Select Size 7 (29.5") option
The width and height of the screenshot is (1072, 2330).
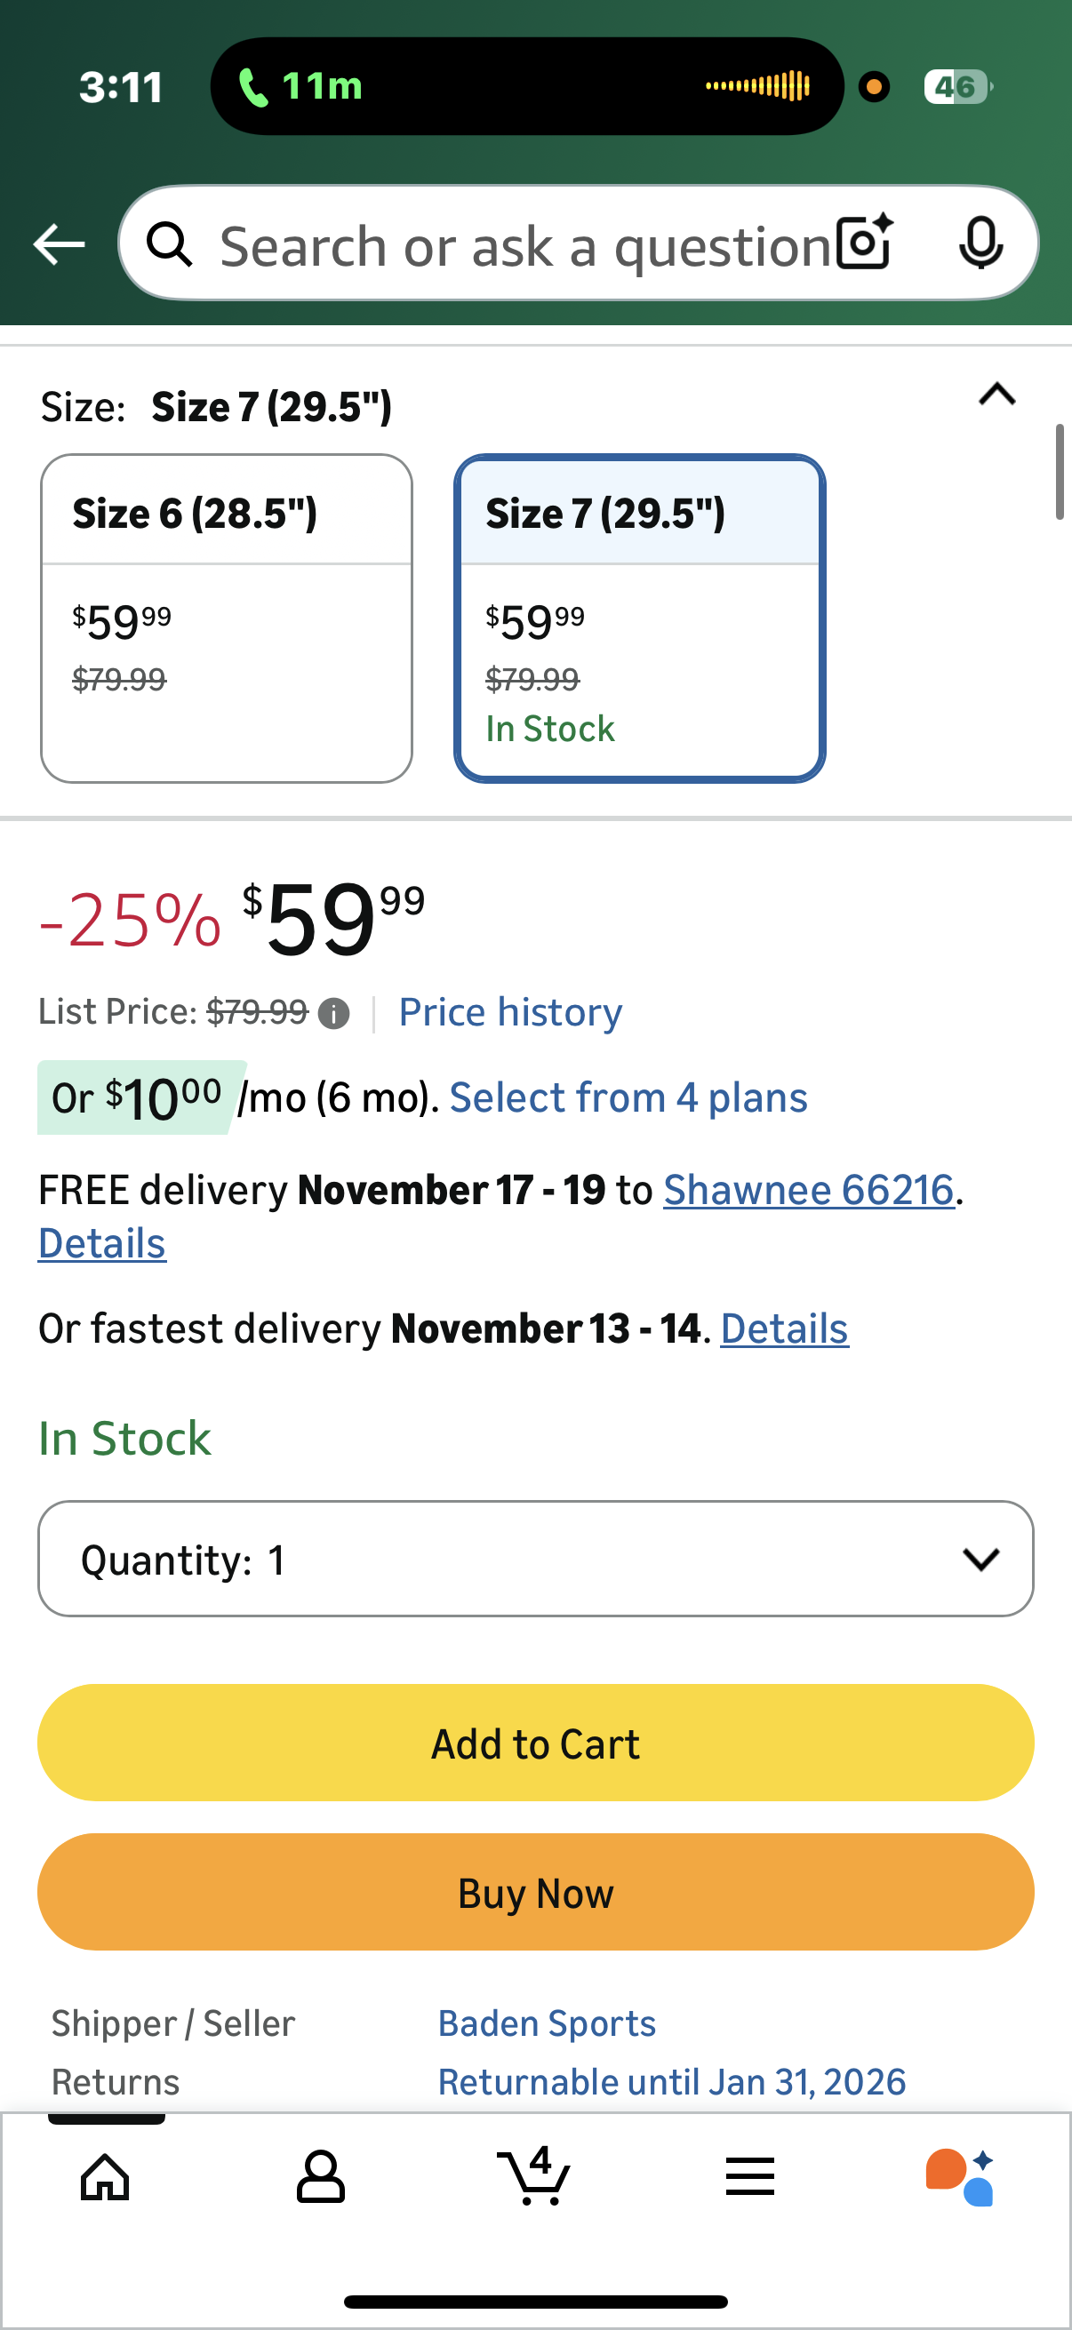(x=639, y=618)
